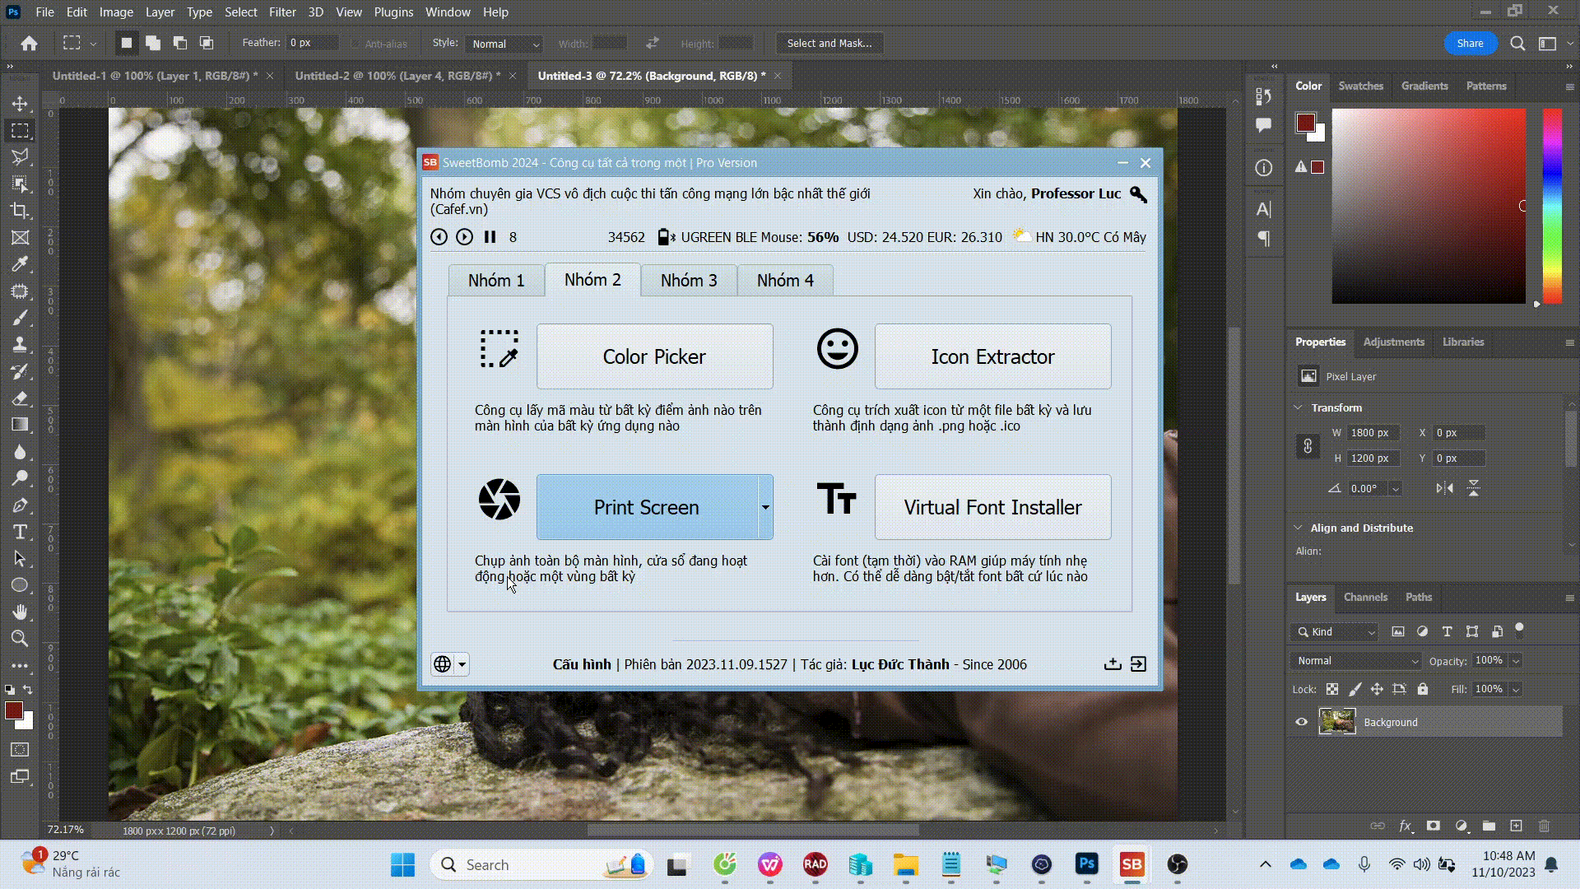
Task: Choose Add to selection mode
Action: (x=153, y=43)
